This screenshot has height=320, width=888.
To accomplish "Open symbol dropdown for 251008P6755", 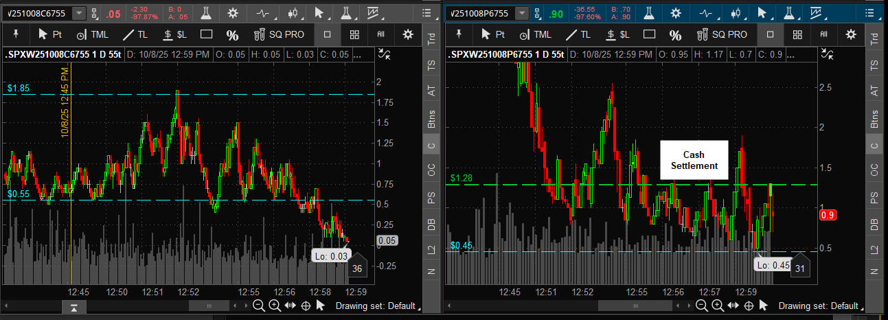I will (523, 13).
